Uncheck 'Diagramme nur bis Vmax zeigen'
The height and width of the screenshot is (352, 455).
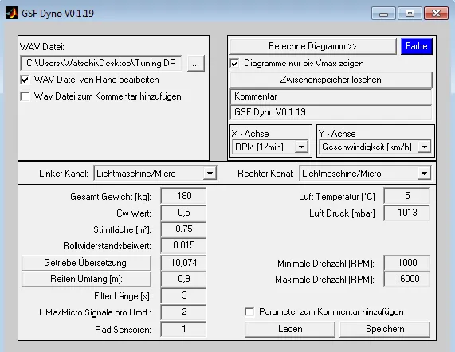[234, 63]
